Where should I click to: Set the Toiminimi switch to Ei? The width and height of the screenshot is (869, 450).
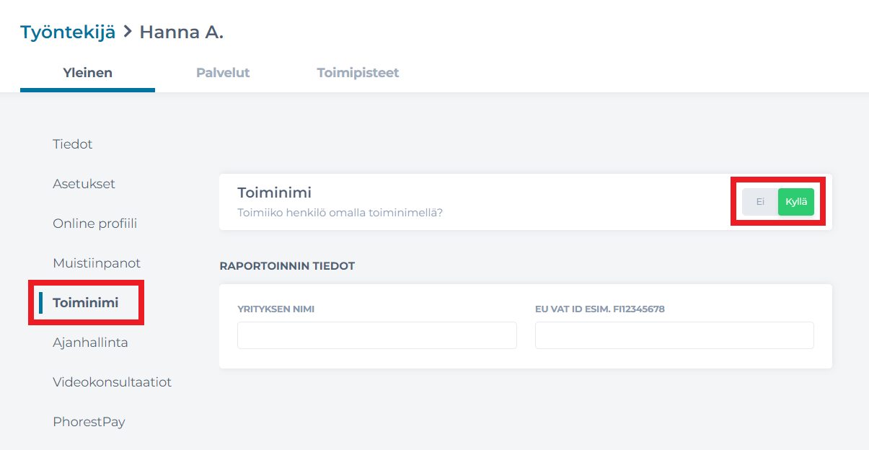759,202
